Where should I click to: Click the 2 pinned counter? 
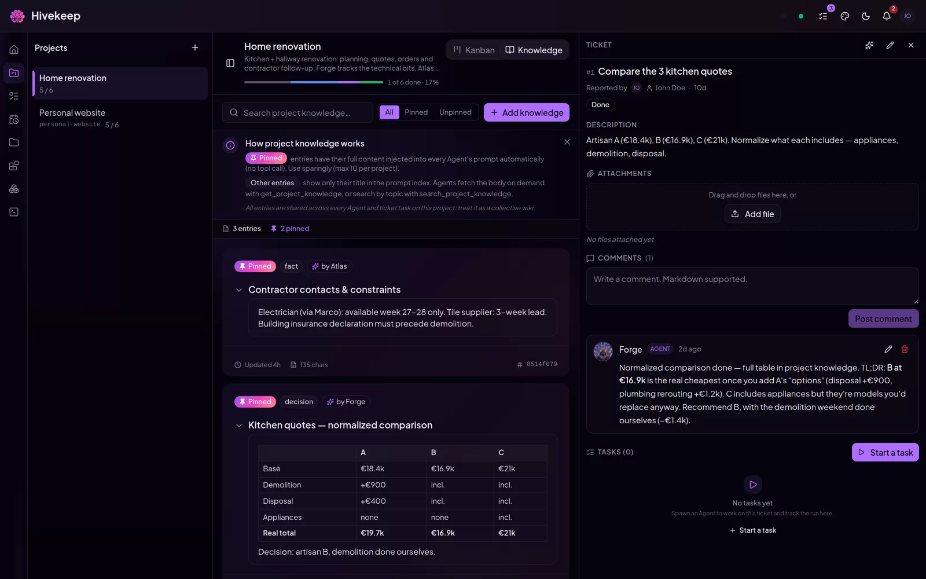point(290,229)
